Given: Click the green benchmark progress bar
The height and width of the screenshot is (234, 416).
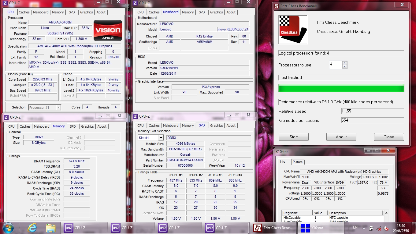Looking at the screenshot, I should (x=341, y=88).
